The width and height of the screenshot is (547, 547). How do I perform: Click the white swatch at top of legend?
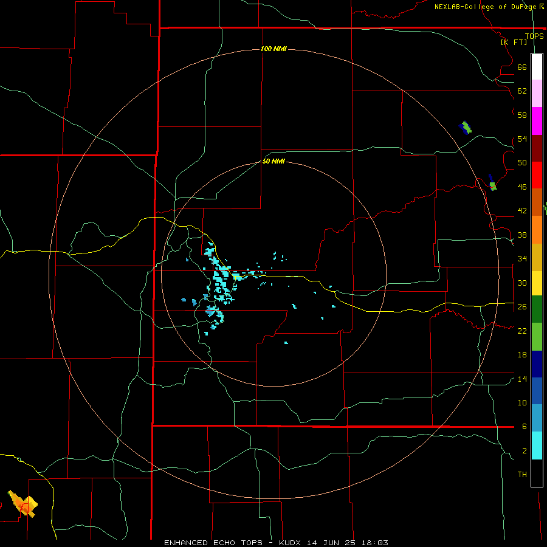(x=537, y=67)
